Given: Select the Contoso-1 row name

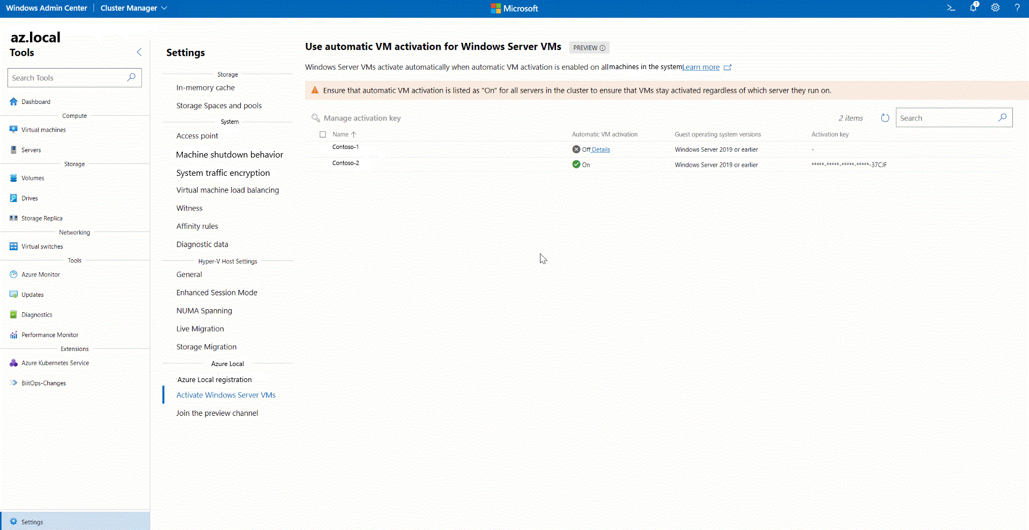Looking at the screenshot, I should [345, 147].
